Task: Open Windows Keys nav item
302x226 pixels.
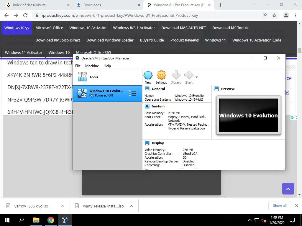Action: 17,28
